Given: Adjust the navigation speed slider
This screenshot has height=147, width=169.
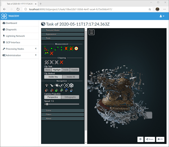Looking at the screenshot, I should tap(47, 104).
